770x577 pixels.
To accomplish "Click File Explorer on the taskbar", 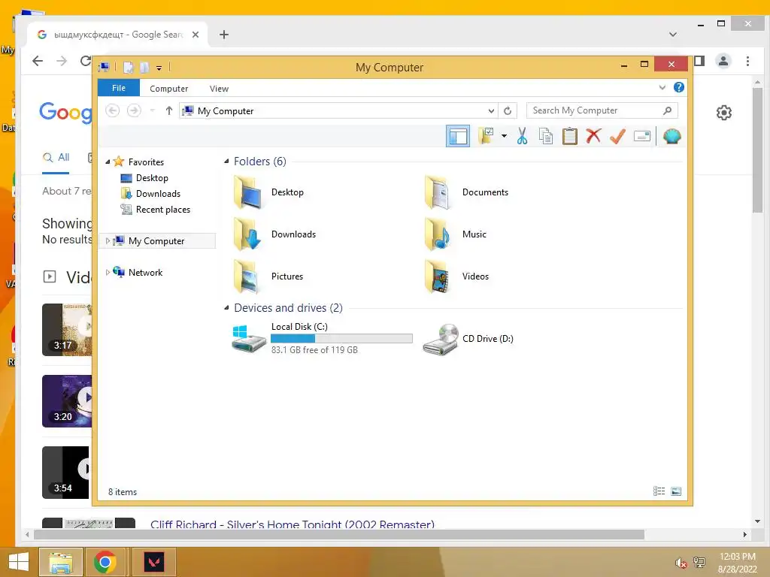I will [x=61, y=562].
